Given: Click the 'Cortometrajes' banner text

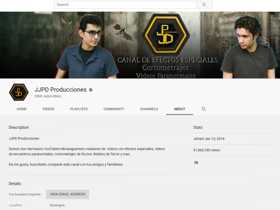Looking at the screenshot, I should pos(166,68).
